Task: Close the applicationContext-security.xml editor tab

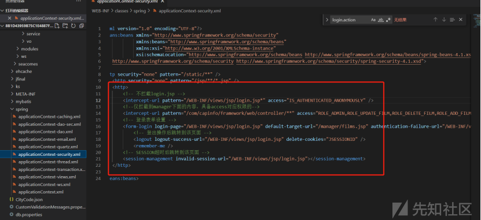Action: 162,2
